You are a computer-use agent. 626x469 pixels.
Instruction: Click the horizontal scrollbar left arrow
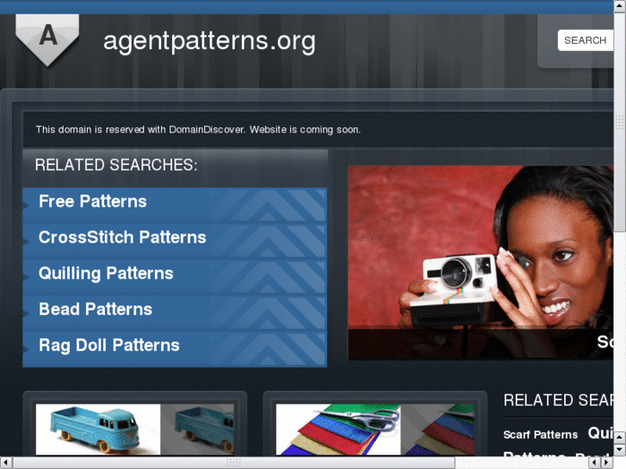6,463
